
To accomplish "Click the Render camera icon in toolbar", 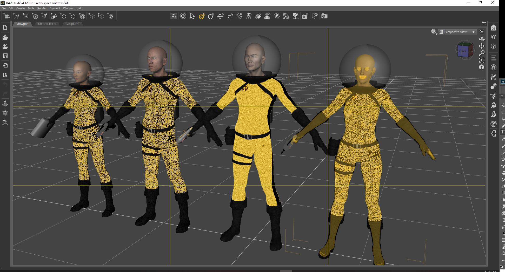I will pos(324,16).
